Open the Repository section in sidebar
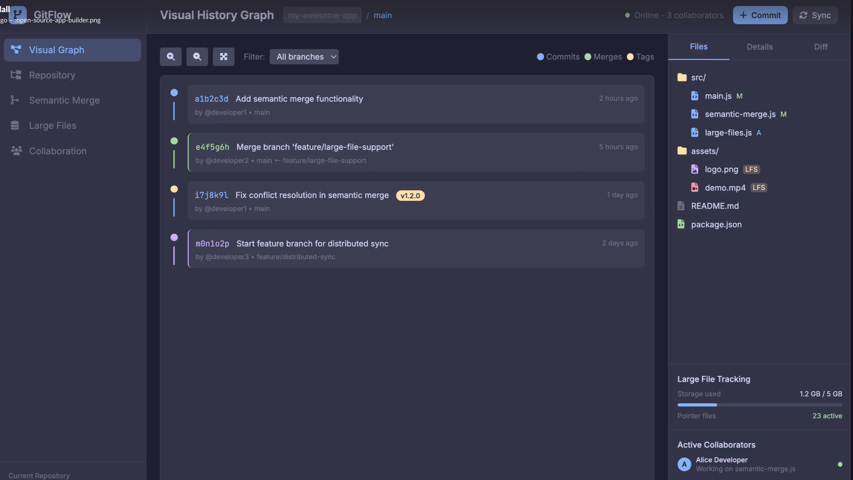The height and width of the screenshot is (480, 853). [x=52, y=75]
